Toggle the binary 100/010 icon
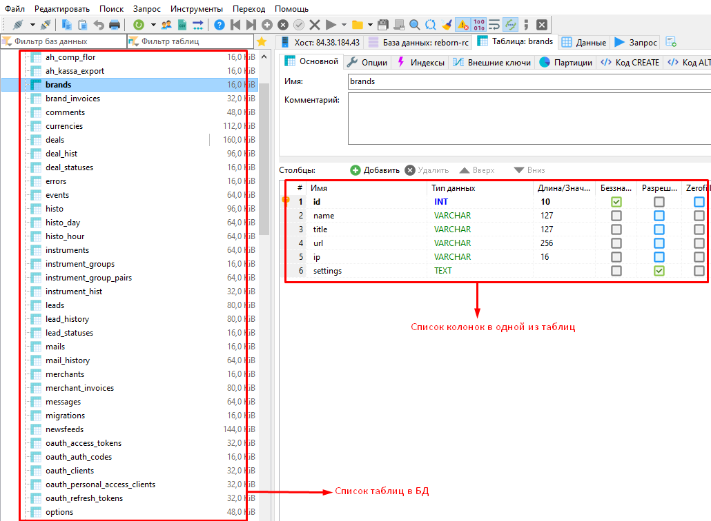This screenshot has width=711, height=521. coord(479,24)
